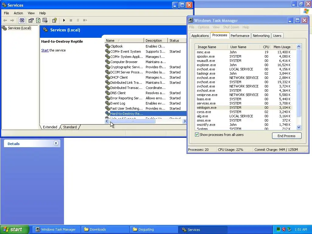Screen dimensions: 312x234
Task: Click the Services (Local) header gear icon
Action: 45,30
